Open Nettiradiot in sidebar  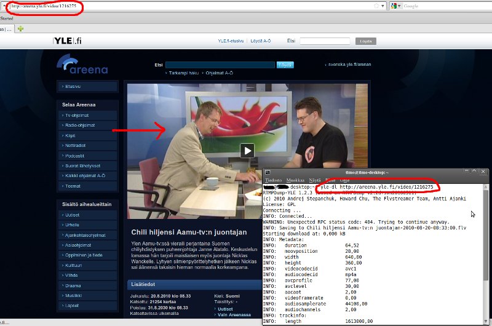pos(87,146)
